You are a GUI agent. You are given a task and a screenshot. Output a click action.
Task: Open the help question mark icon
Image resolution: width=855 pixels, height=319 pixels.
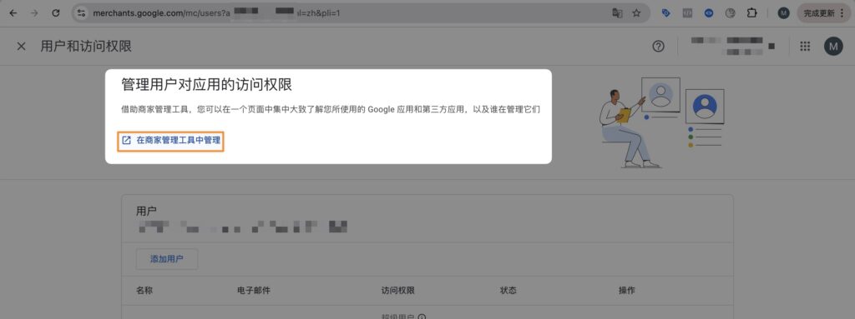pyautogui.click(x=658, y=47)
